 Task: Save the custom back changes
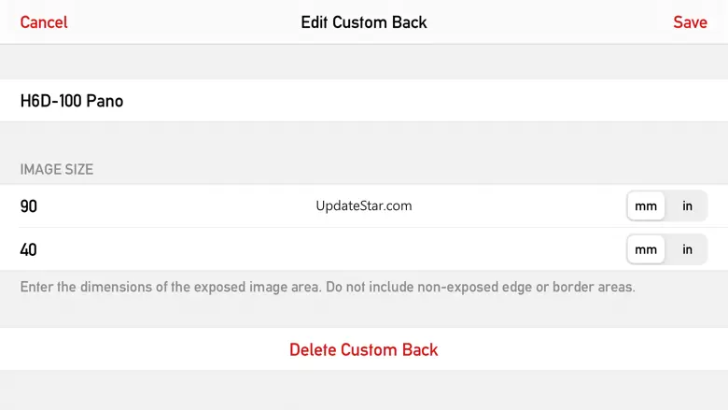click(x=690, y=22)
